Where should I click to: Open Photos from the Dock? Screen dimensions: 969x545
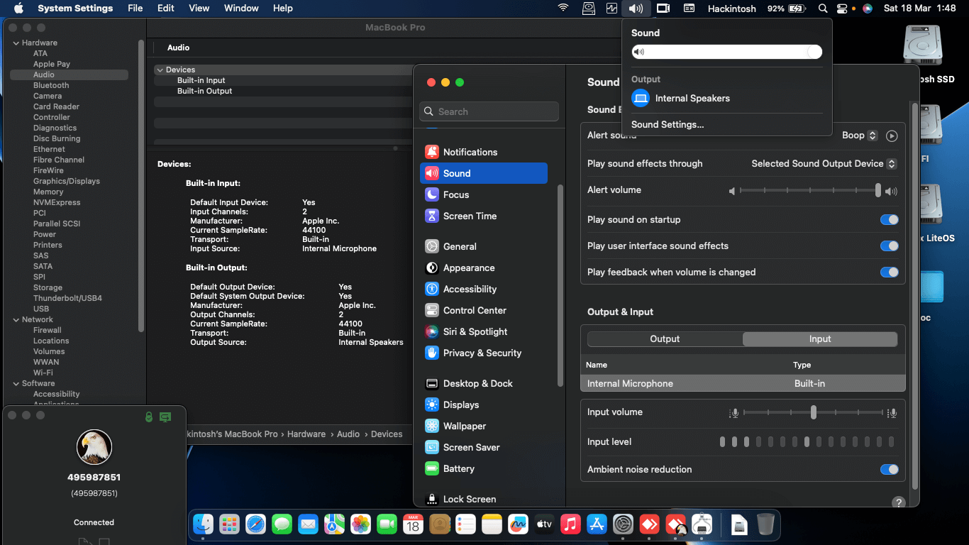pos(360,524)
